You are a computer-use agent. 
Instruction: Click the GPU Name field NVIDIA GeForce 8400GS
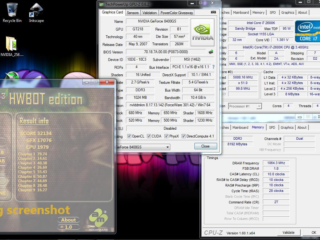click(x=157, y=21)
